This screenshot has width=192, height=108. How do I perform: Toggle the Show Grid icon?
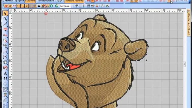31,6
